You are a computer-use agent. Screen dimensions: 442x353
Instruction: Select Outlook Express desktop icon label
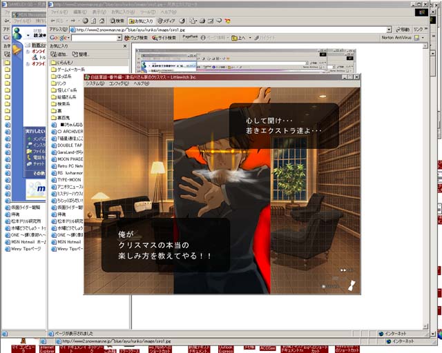226,350
